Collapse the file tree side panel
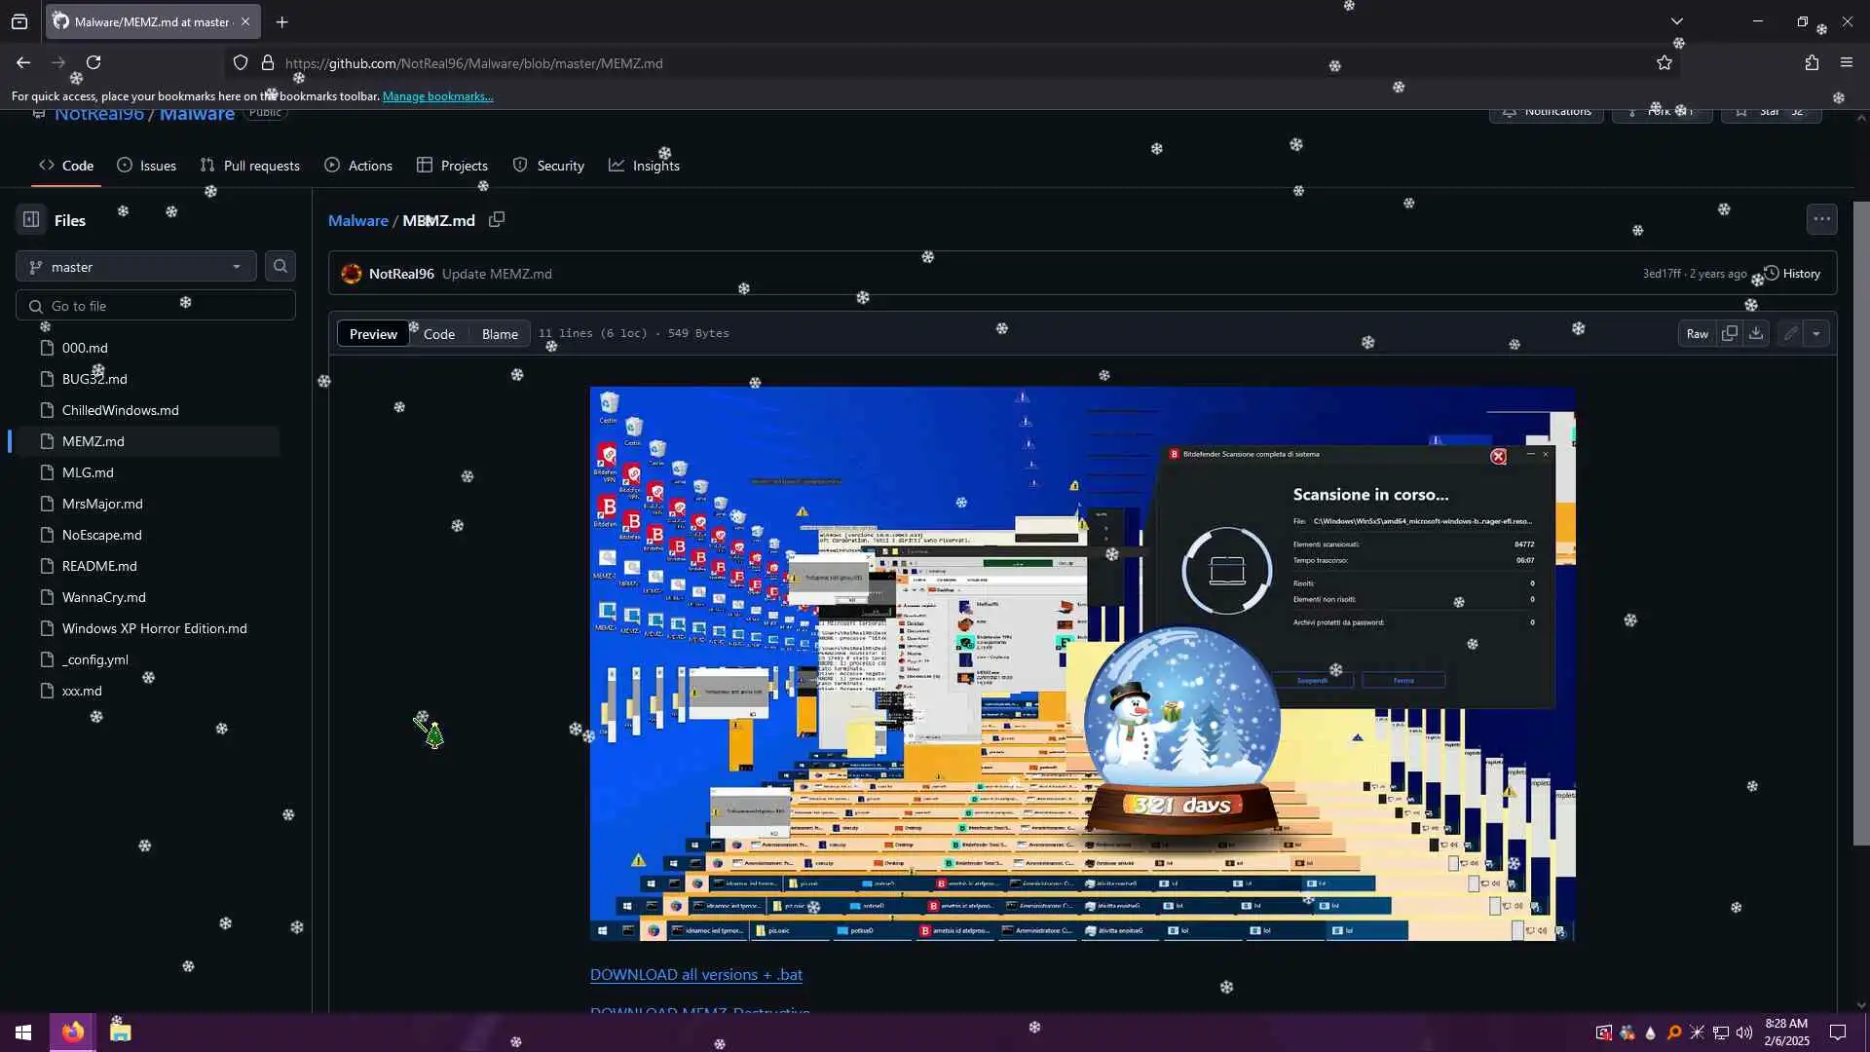Image resolution: width=1870 pixels, height=1052 pixels. (31, 220)
